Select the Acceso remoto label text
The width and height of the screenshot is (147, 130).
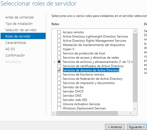73,32
